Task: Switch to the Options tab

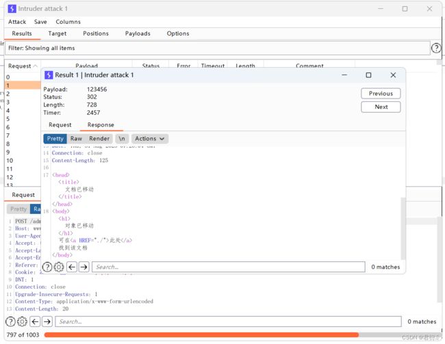Action: click(x=178, y=34)
